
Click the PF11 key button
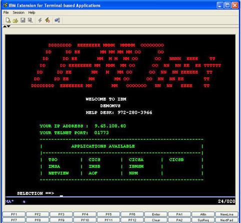[108, 220]
